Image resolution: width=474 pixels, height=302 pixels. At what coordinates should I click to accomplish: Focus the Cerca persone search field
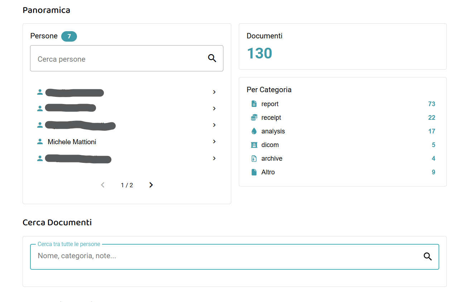click(118, 59)
